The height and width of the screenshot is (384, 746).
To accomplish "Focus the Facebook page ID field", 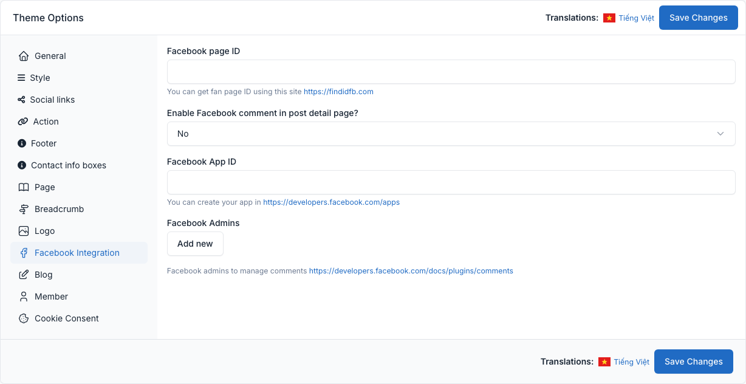I will click(451, 72).
